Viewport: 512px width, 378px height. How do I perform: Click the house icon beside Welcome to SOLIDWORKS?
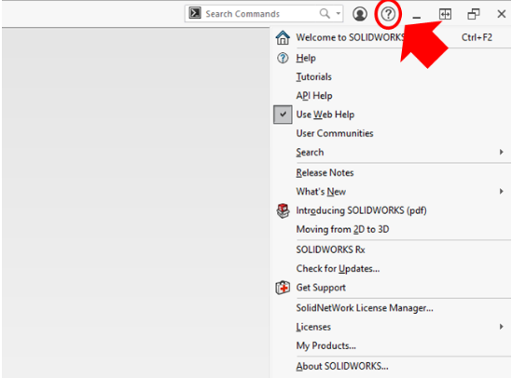coord(283,37)
